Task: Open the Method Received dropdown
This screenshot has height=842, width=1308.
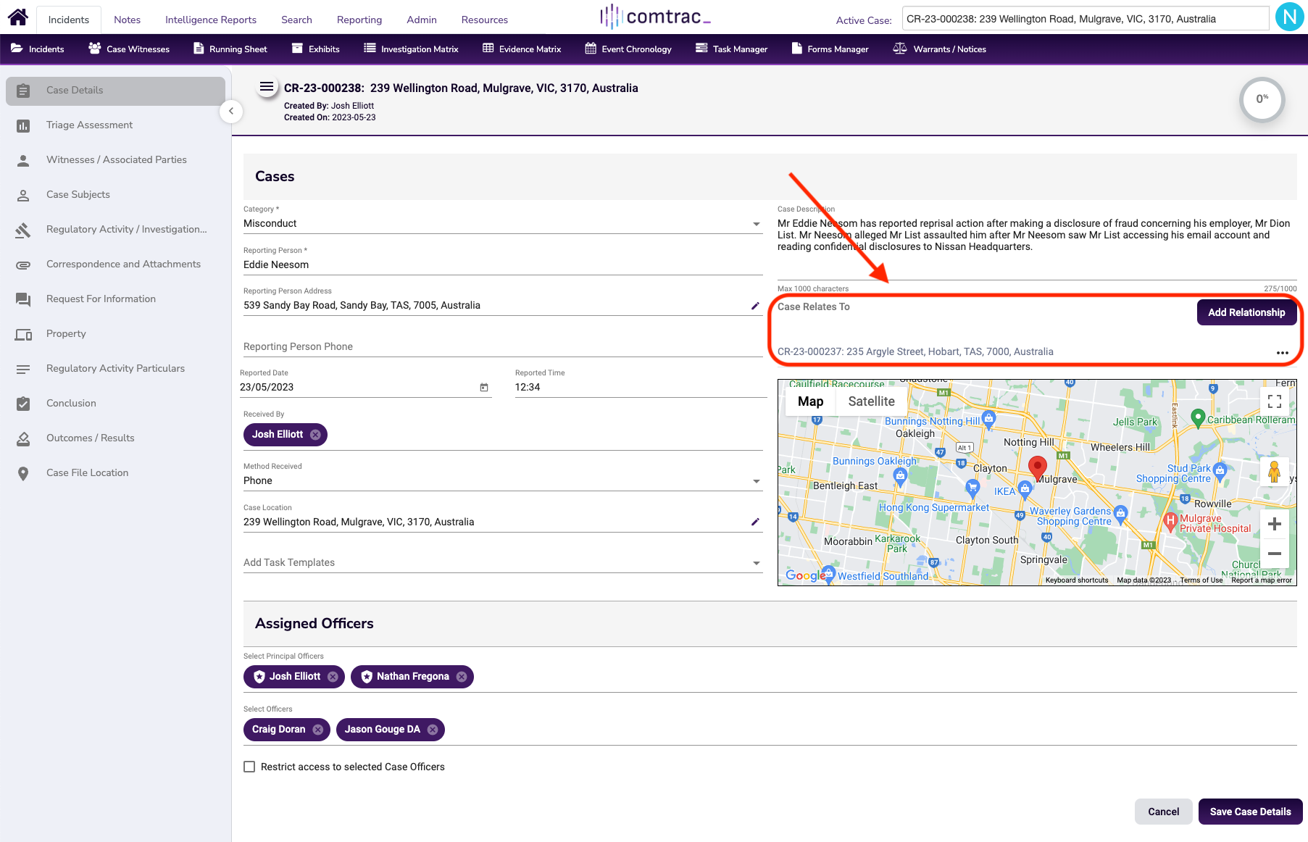Action: [756, 481]
